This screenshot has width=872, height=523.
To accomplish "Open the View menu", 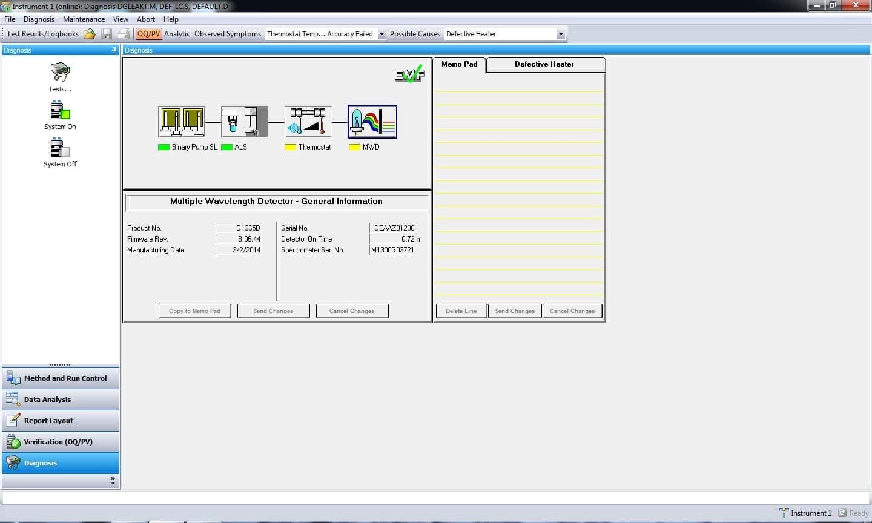I will [x=121, y=19].
